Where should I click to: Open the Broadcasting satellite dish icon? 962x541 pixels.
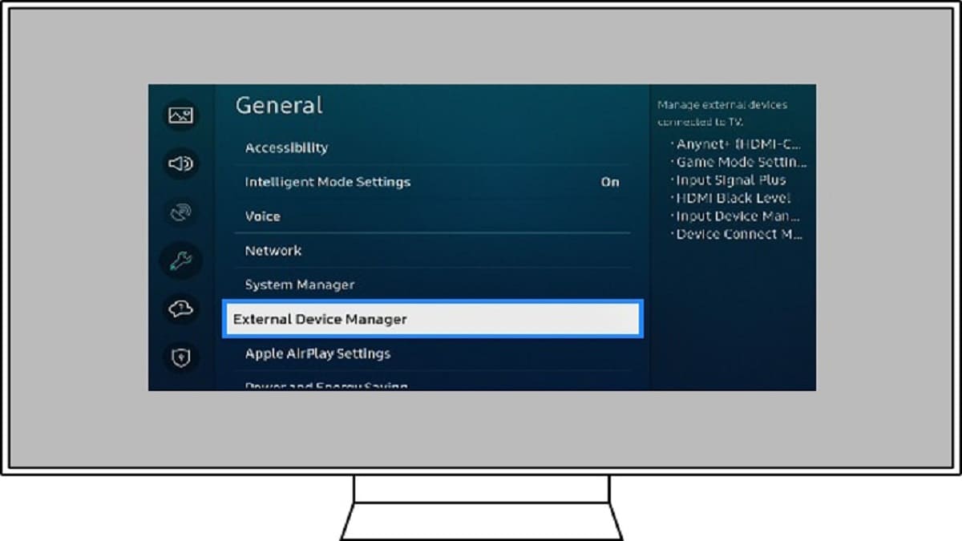point(180,212)
